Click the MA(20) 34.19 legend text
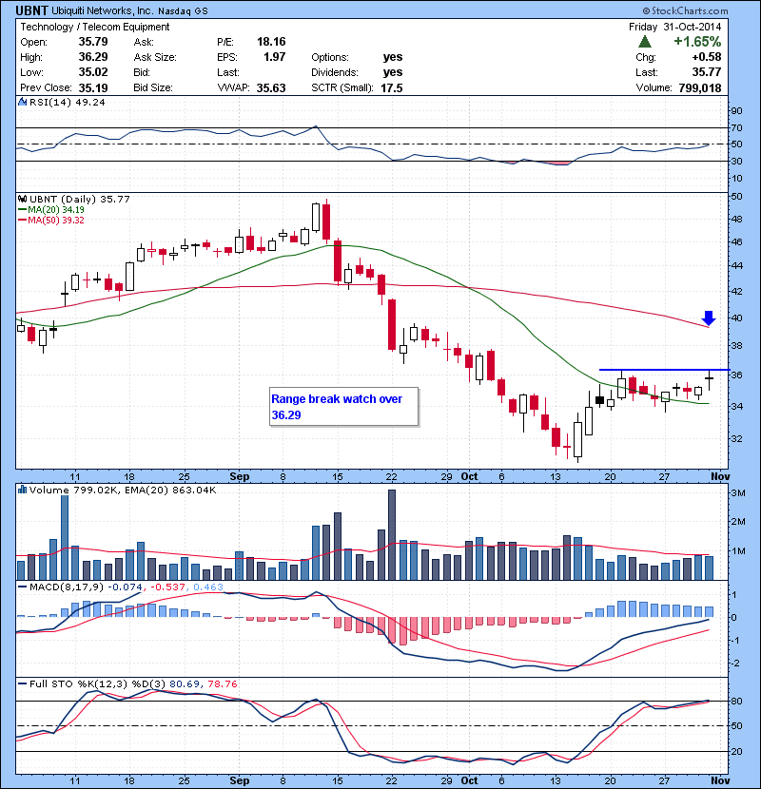The image size is (761, 789). (x=56, y=210)
